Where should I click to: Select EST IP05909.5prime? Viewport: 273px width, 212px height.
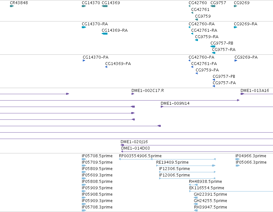click(x=97, y=188)
